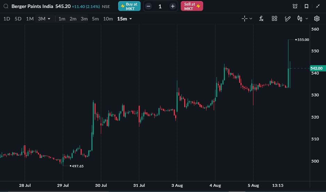Click Buy at MKT button
The image size is (326, 192).
(129, 6)
